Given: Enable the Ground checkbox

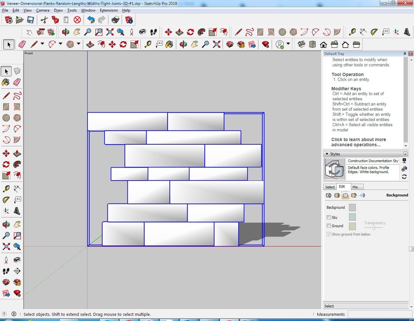Looking at the screenshot, I should point(329,226).
